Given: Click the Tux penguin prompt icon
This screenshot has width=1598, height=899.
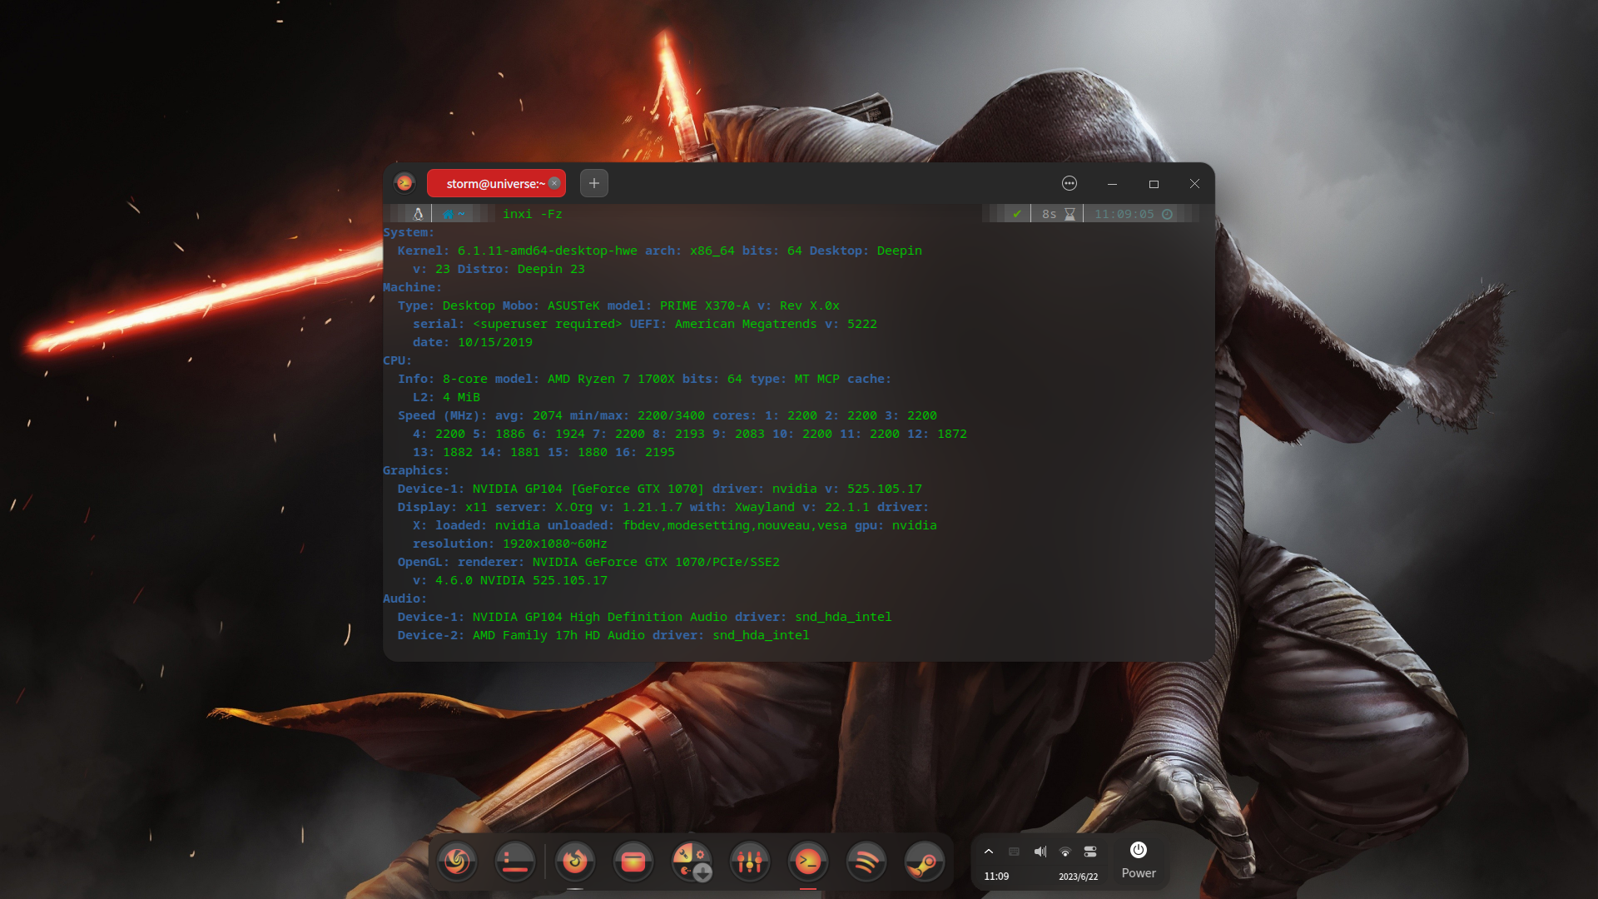Looking at the screenshot, I should click(418, 214).
